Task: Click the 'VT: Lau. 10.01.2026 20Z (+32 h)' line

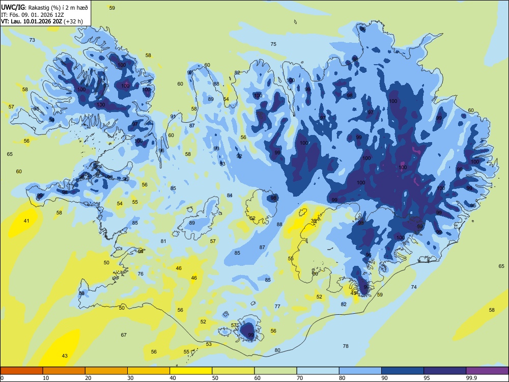Action: tap(42, 21)
